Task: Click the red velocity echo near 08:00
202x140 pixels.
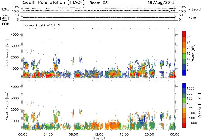Action: [x=73, y=113]
